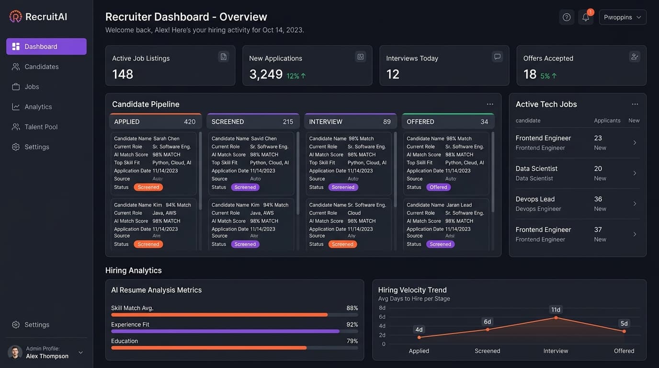
Task: Click the purple Offered status badge
Action: 438,187
